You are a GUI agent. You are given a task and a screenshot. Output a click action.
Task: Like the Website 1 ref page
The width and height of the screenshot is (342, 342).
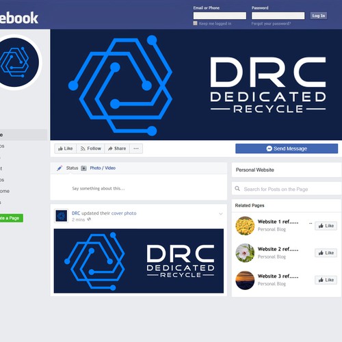click(326, 226)
